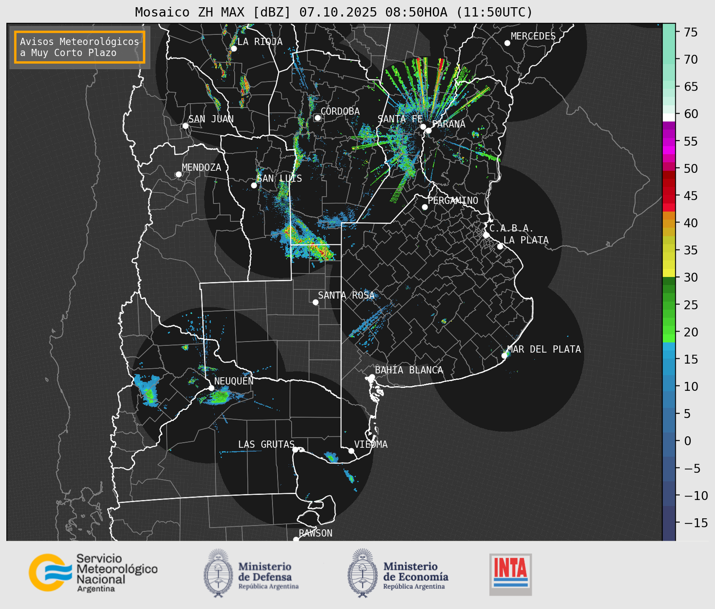Click the Ministerio de Economía emblem
715x609 pixels.
point(362,573)
